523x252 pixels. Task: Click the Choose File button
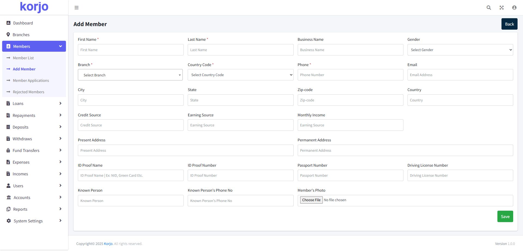(x=311, y=200)
